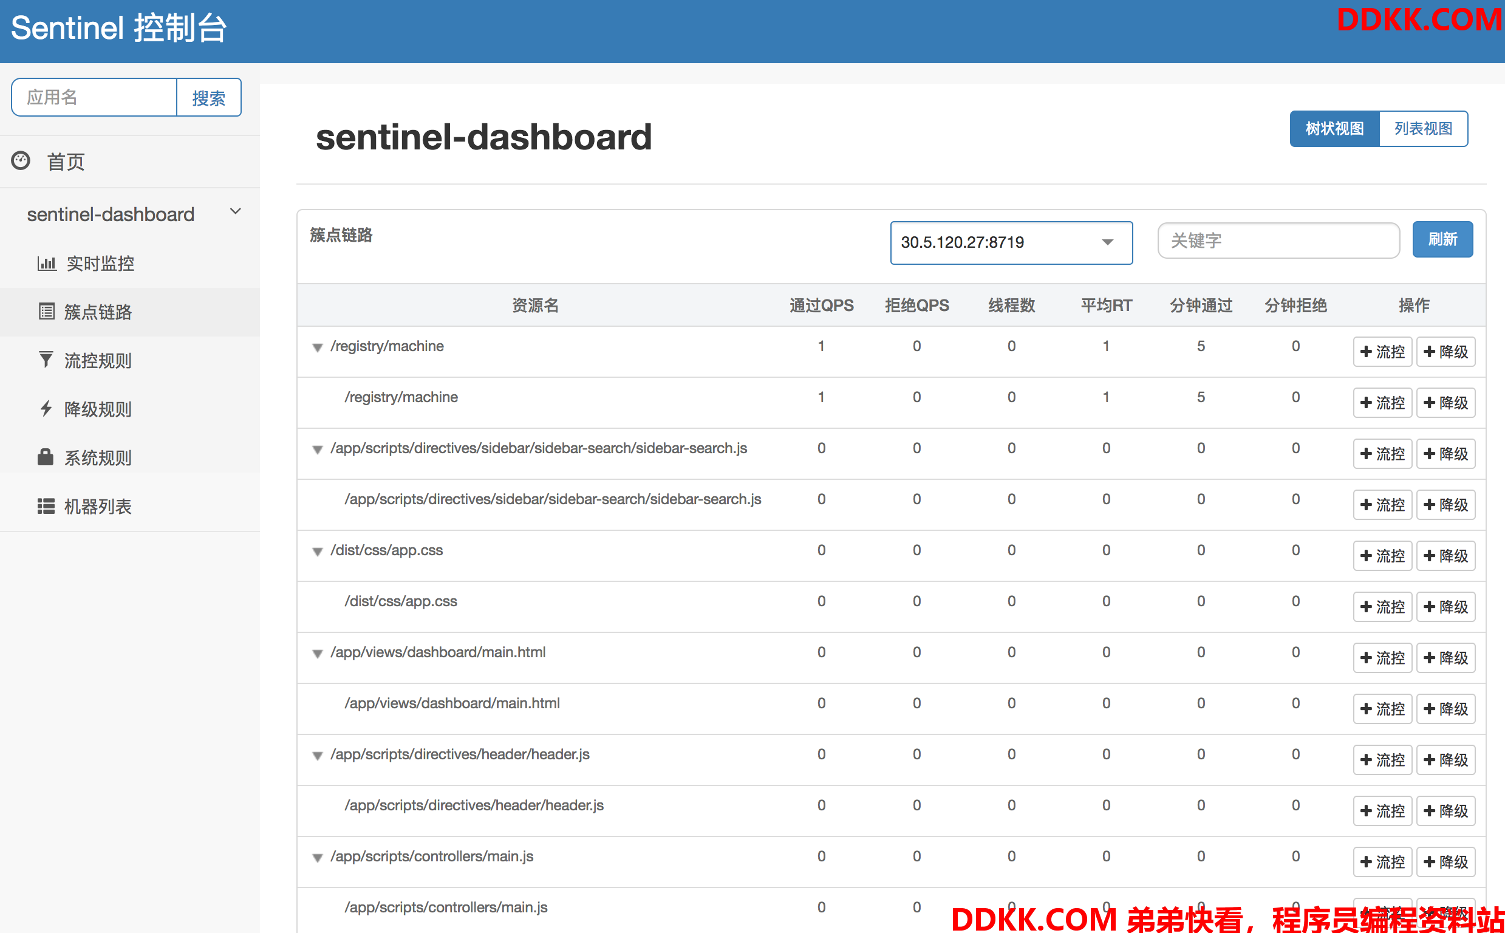Click the lock icon for 系统规则

pyautogui.click(x=46, y=457)
